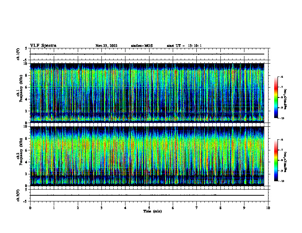Click the "VLF Spectra" plot title
Viewport: 302px width, 233px height.
43,46
